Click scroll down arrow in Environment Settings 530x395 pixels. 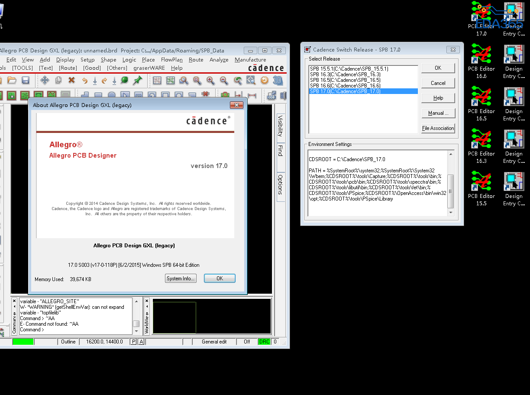(x=451, y=213)
